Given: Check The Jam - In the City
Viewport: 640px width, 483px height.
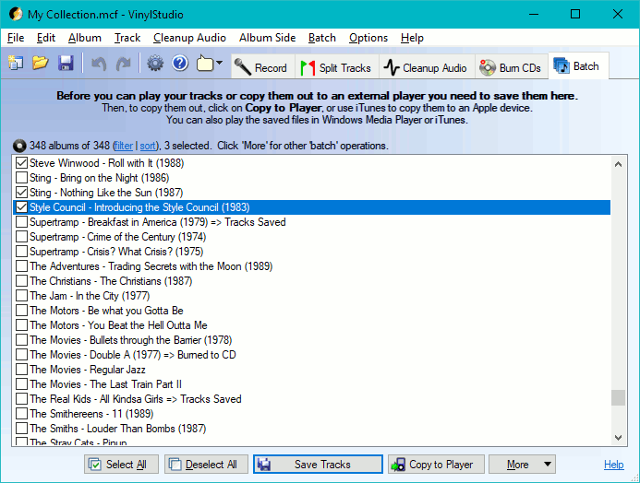Looking at the screenshot, I should click(21, 296).
